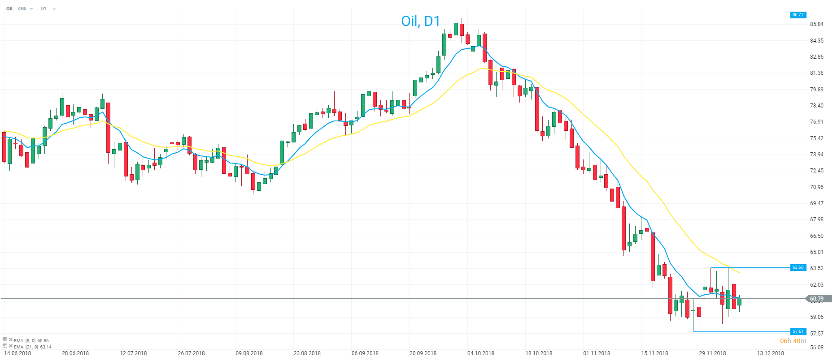Click the D1 timeframe label

click(x=43, y=9)
